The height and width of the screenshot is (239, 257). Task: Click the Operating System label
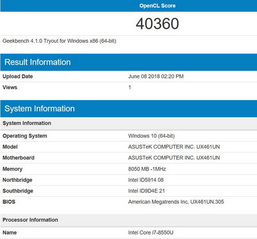[x=25, y=136]
